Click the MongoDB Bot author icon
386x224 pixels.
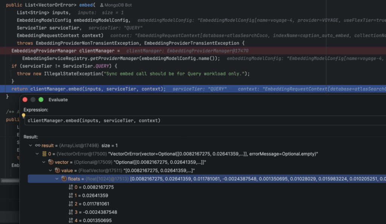coord(102,5)
